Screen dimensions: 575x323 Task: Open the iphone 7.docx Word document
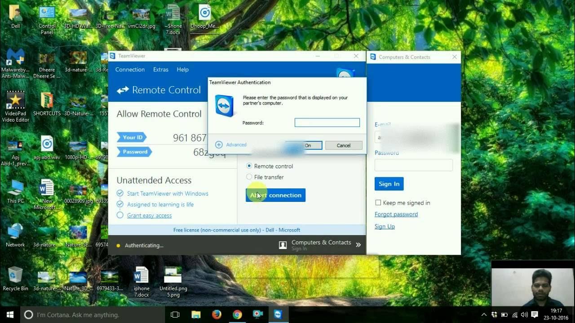[142, 282]
